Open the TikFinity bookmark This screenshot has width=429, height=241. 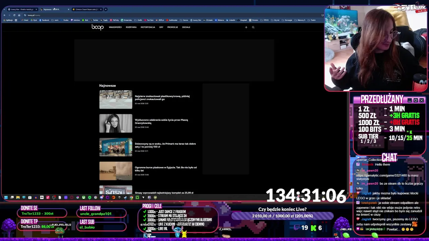pos(114,20)
